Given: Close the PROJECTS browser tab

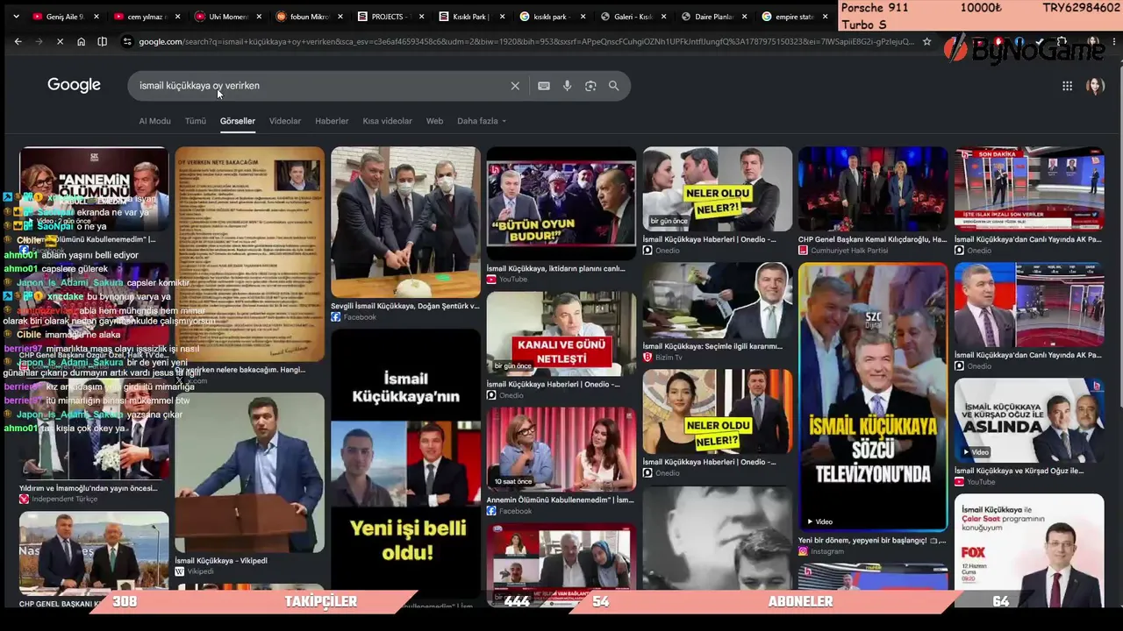Looking at the screenshot, I should (x=421, y=17).
